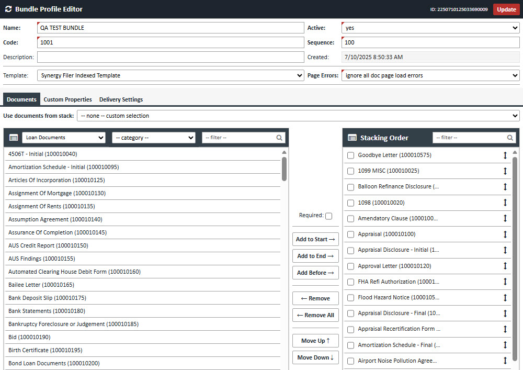The width and height of the screenshot is (523, 370).
Task: Click the list icon in Loan Documents panel
Action: pyautogui.click(x=14, y=138)
